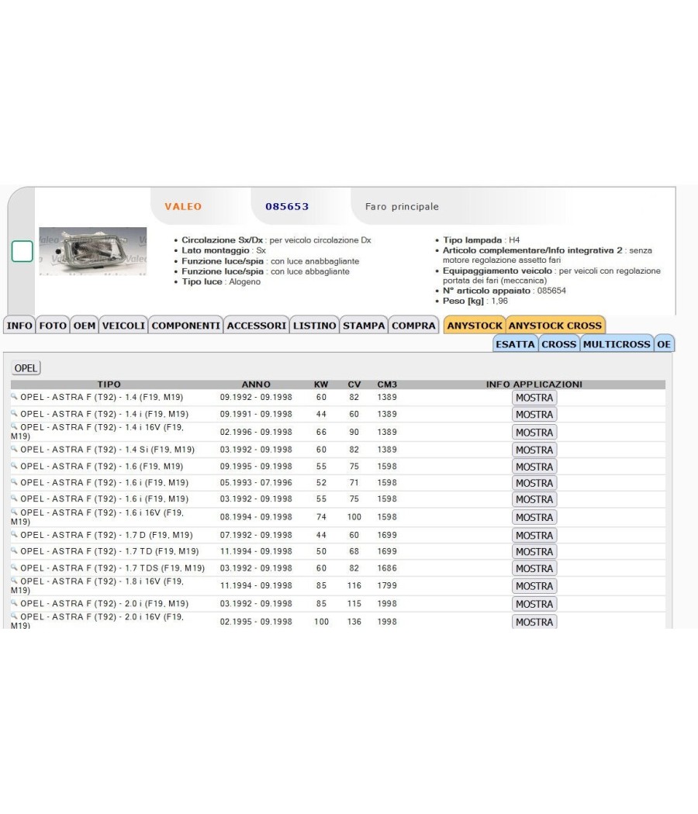Tick the checkbox beside the headlight photo
The height and width of the screenshot is (814, 698).
[22, 251]
